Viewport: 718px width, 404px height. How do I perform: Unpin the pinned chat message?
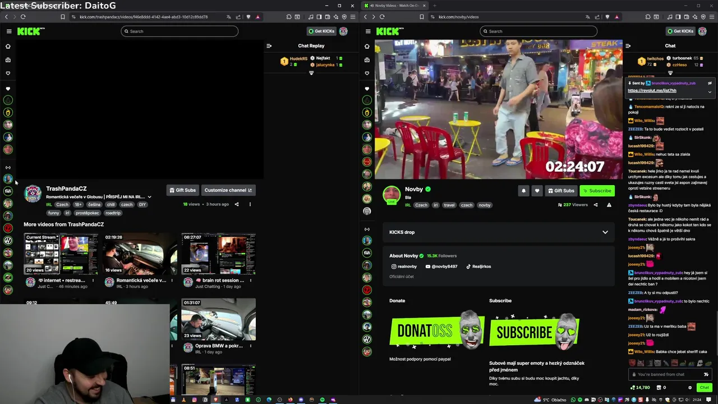pos(710,83)
